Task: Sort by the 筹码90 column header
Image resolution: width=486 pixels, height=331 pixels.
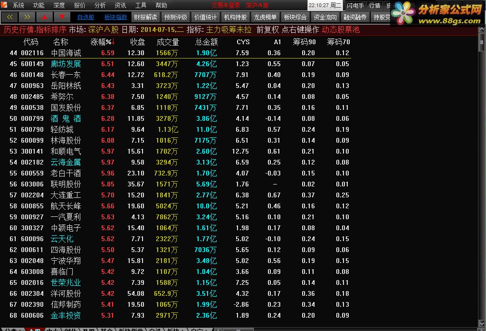Action: pyautogui.click(x=304, y=42)
